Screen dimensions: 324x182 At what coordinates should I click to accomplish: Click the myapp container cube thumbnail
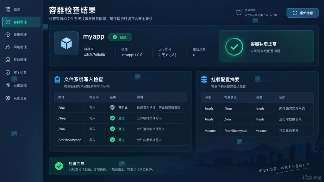[x=66, y=43]
